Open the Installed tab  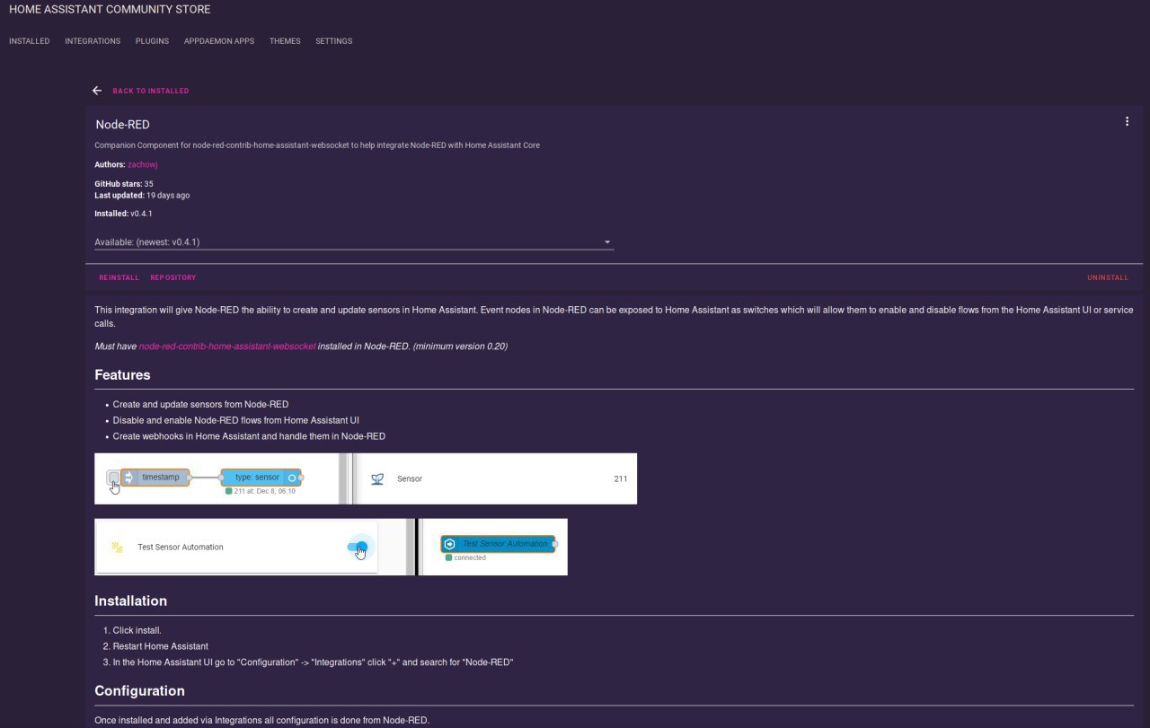(30, 41)
